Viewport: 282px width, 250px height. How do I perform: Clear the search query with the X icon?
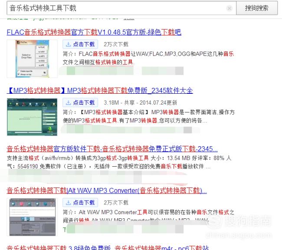pyautogui.click(x=230, y=8)
